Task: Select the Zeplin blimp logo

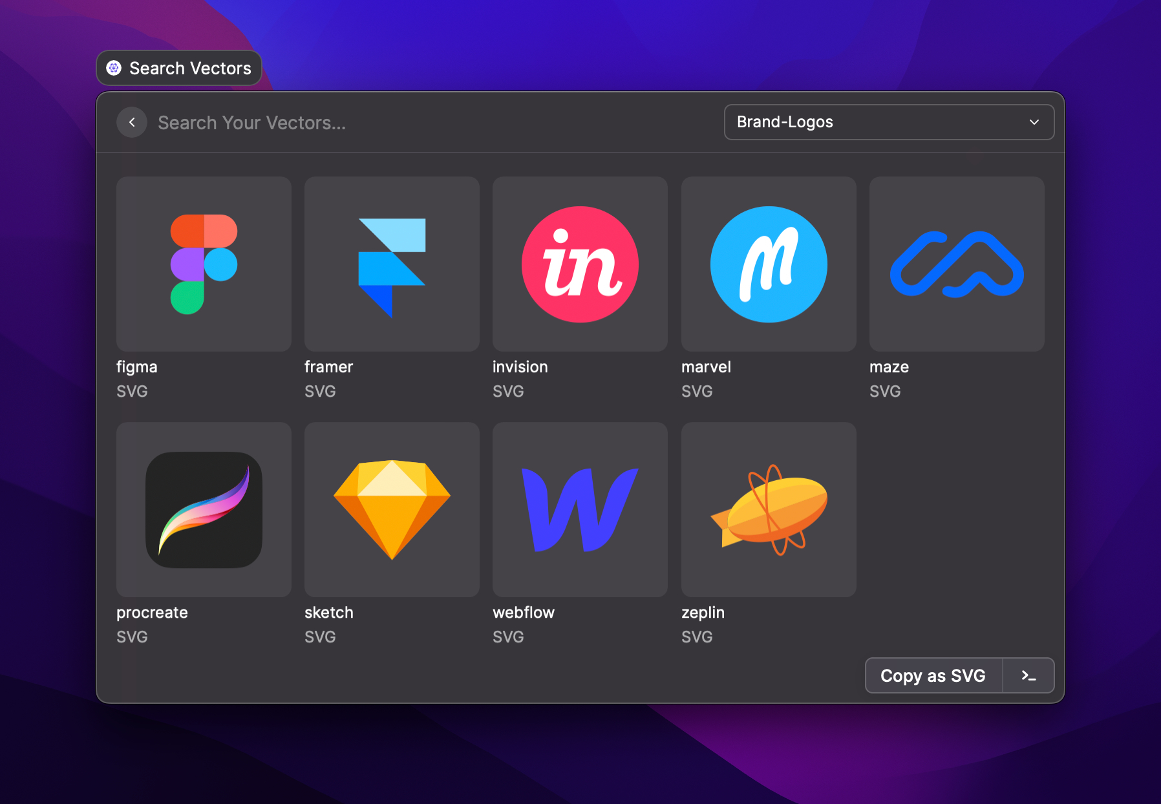Action: click(769, 510)
